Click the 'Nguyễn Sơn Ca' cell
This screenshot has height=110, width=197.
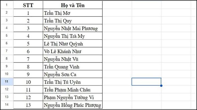coord(73,74)
